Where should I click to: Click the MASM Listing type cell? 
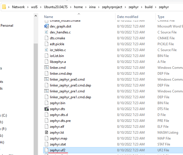pyautogui.click(x=168, y=133)
